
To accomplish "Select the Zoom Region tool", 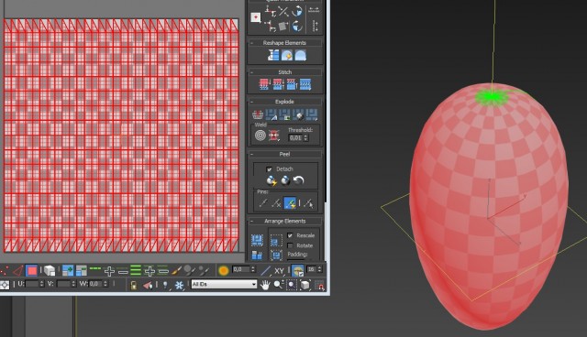I will pyautogui.click(x=292, y=285).
